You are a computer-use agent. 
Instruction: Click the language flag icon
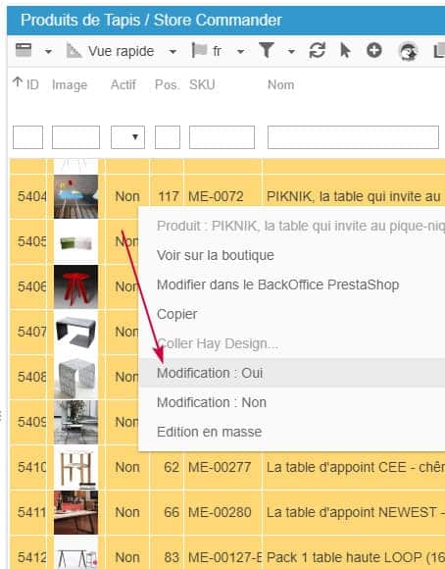(199, 50)
